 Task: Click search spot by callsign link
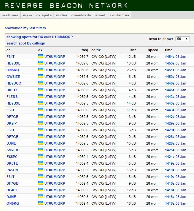(26, 43)
